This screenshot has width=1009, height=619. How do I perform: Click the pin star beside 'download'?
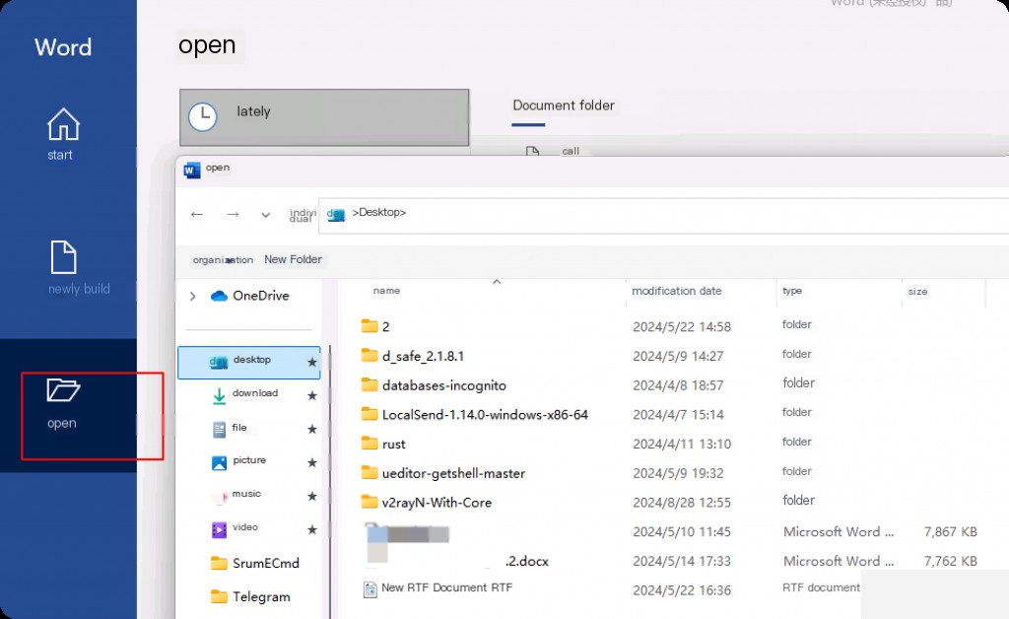(312, 395)
